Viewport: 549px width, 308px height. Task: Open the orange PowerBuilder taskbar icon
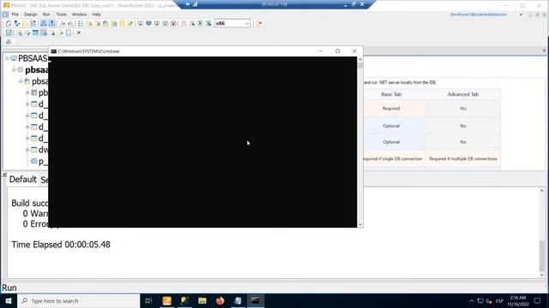coord(166,300)
